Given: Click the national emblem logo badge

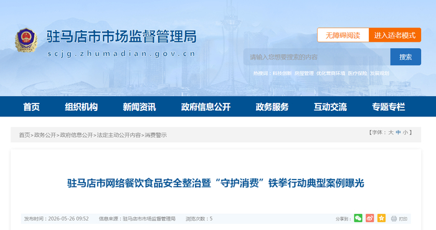Looking at the screenshot, I should [26, 40].
